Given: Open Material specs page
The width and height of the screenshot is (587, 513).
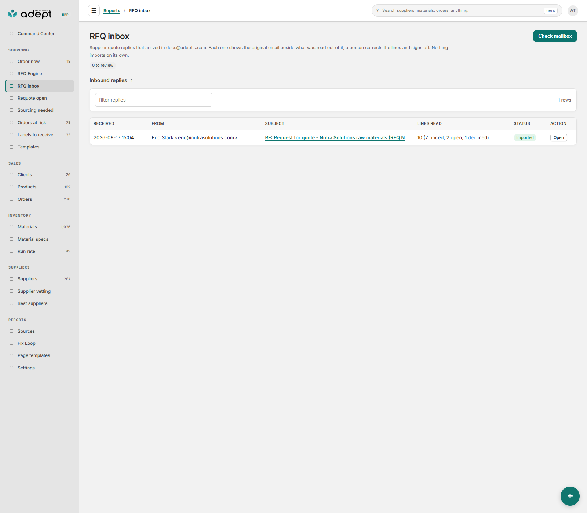Looking at the screenshot, I should [x=40, y=239].
